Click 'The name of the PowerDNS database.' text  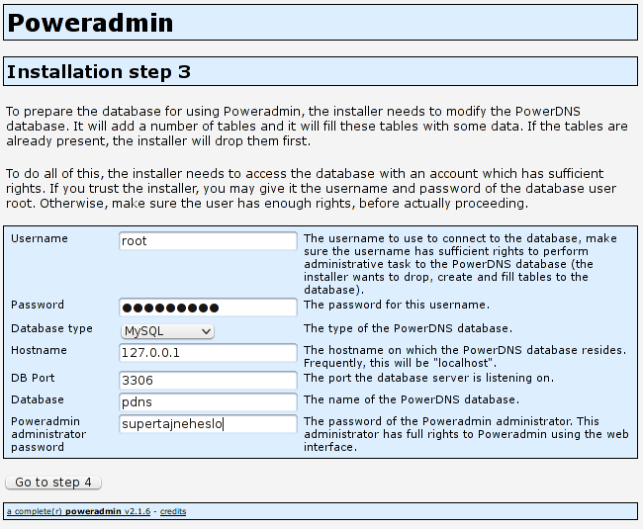tap(412, 399)
